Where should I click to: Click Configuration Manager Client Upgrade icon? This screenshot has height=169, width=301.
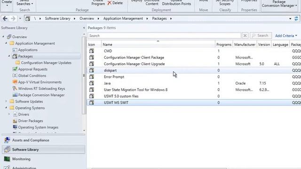[92, 64]
